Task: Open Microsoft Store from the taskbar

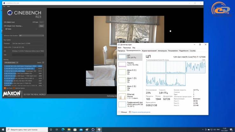Action: coord(75,129)
